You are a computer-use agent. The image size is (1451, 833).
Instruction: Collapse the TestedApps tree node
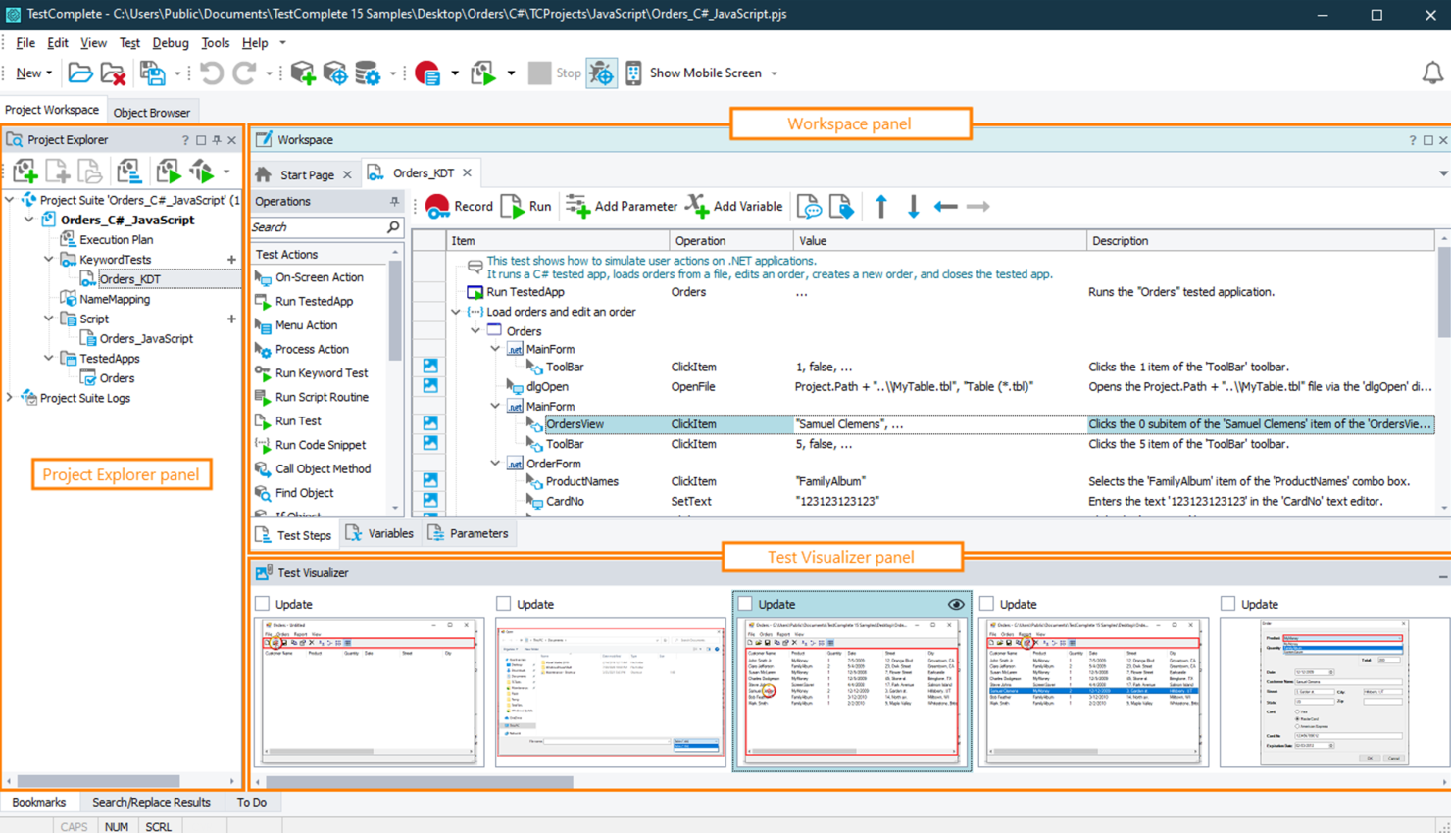point(49,359)
